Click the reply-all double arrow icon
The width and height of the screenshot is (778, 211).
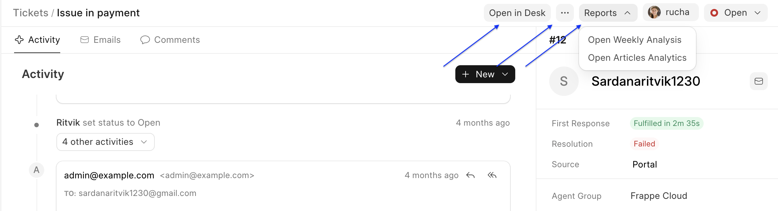[x=492, y=175]
